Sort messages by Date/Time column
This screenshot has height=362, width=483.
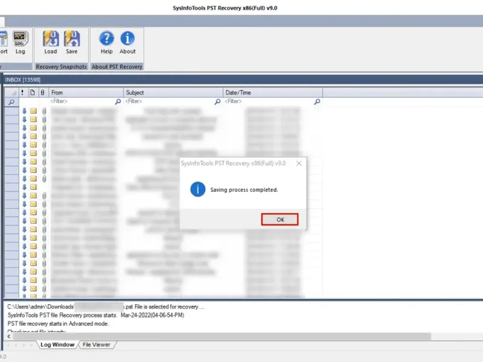[273, 92]
